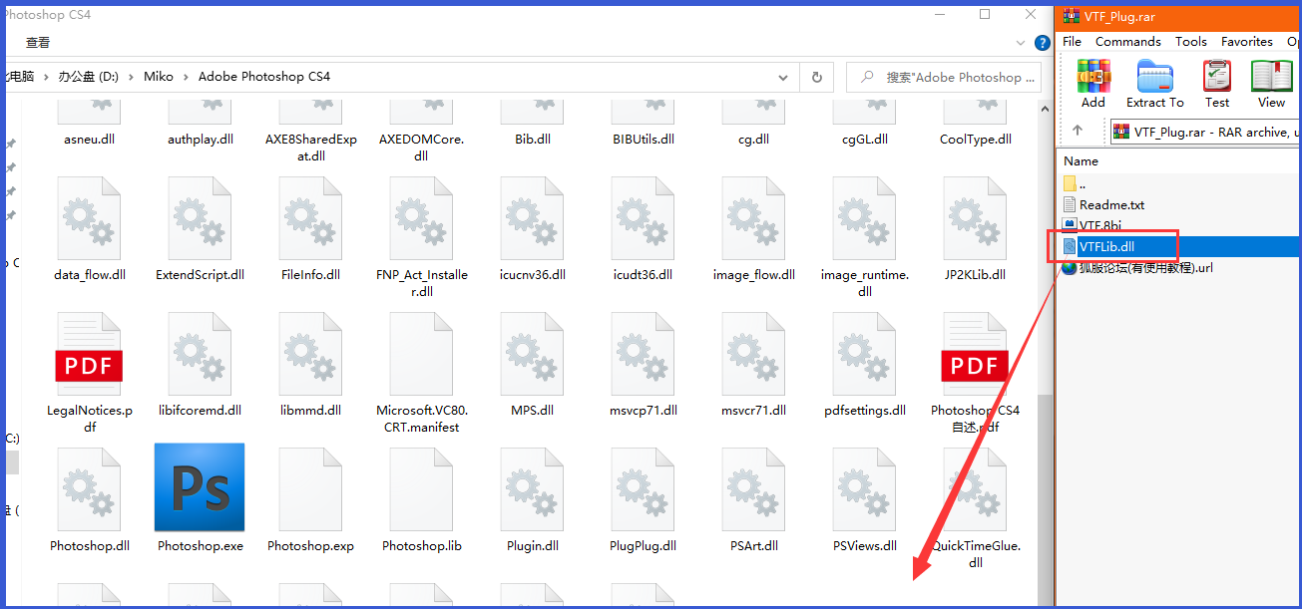Expand the Explorer ribbon chevron

[x=1021, y=43]
